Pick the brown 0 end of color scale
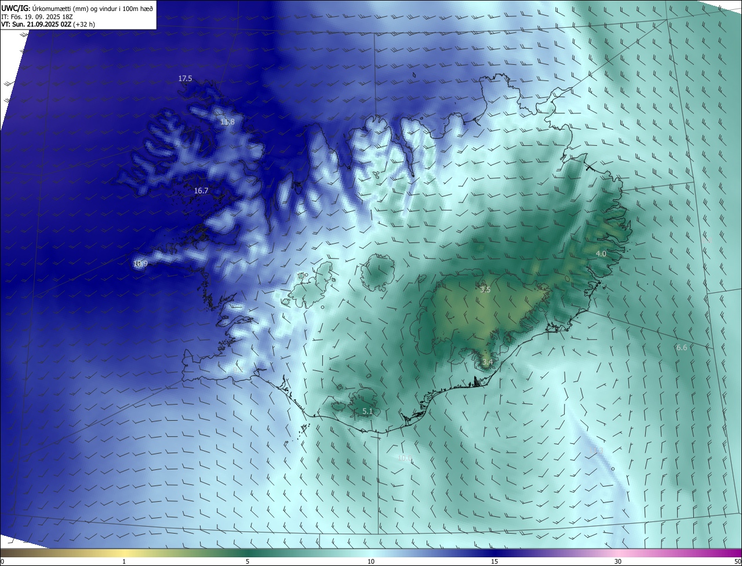 [3, 553]
